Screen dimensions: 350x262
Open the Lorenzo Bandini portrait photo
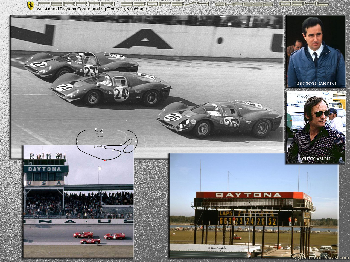point(316,51)
